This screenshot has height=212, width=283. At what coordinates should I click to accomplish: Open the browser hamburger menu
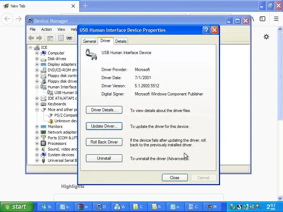(276, 19)
